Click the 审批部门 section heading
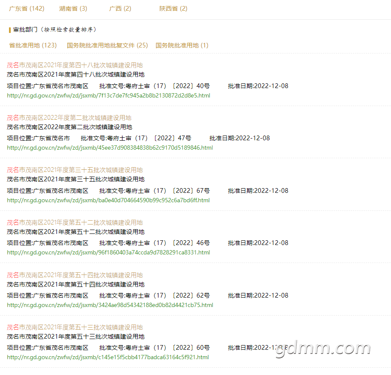 (x=25, y=30)
